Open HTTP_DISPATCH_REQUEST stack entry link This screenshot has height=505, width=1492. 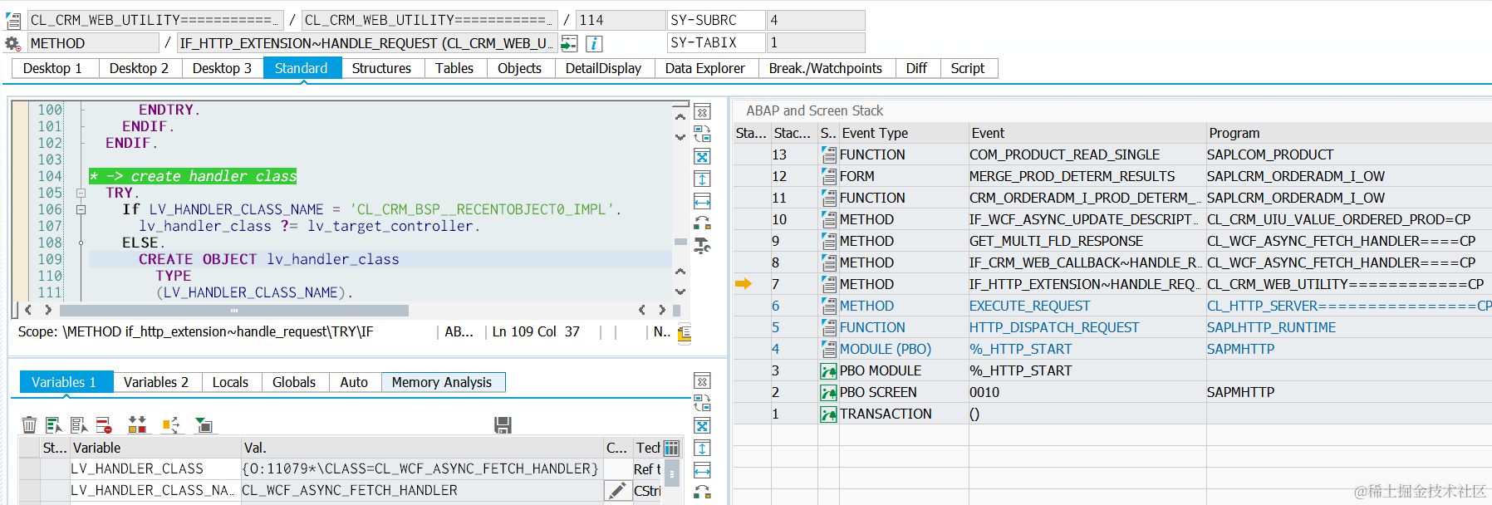pos(1053,327)
